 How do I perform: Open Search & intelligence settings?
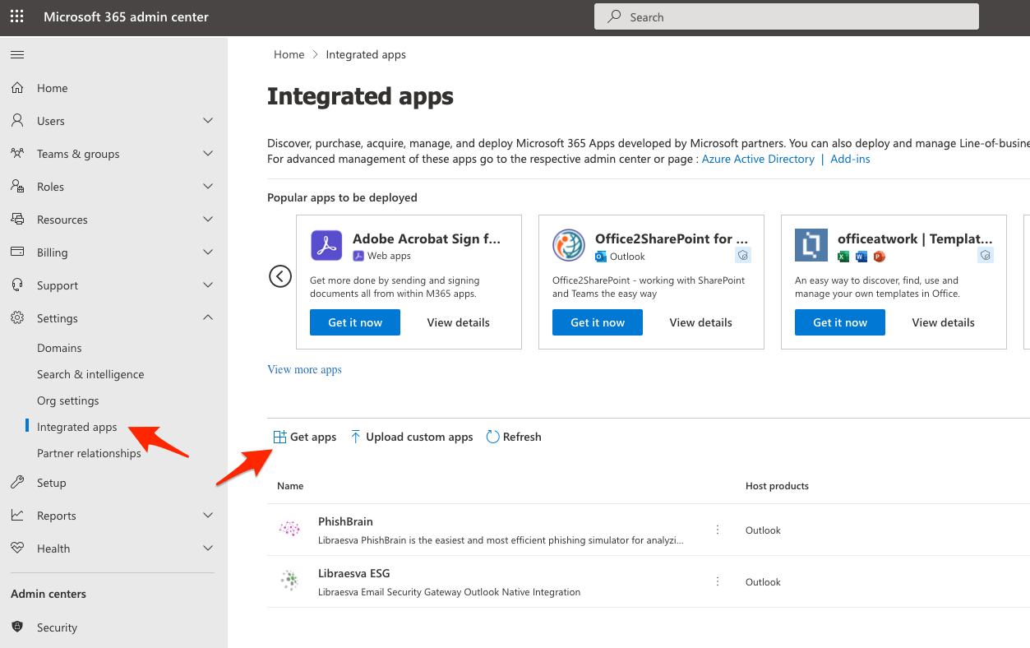coord(90,374)
